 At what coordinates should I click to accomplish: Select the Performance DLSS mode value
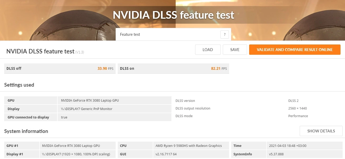pyautogui.click(x=298, y=116)
